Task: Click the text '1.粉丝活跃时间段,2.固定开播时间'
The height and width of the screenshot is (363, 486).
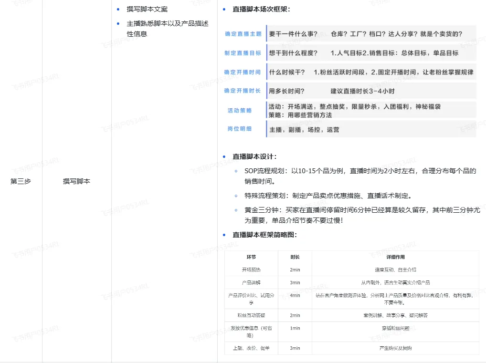Action: tap(365, 72)
